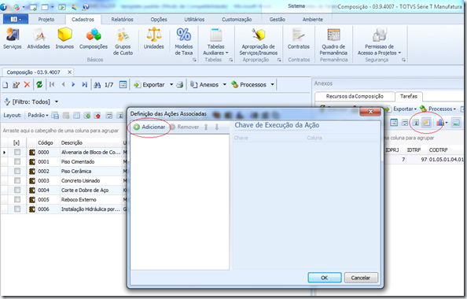Click the red X delete icon
467x299 pixels.
tap(27, 85)
